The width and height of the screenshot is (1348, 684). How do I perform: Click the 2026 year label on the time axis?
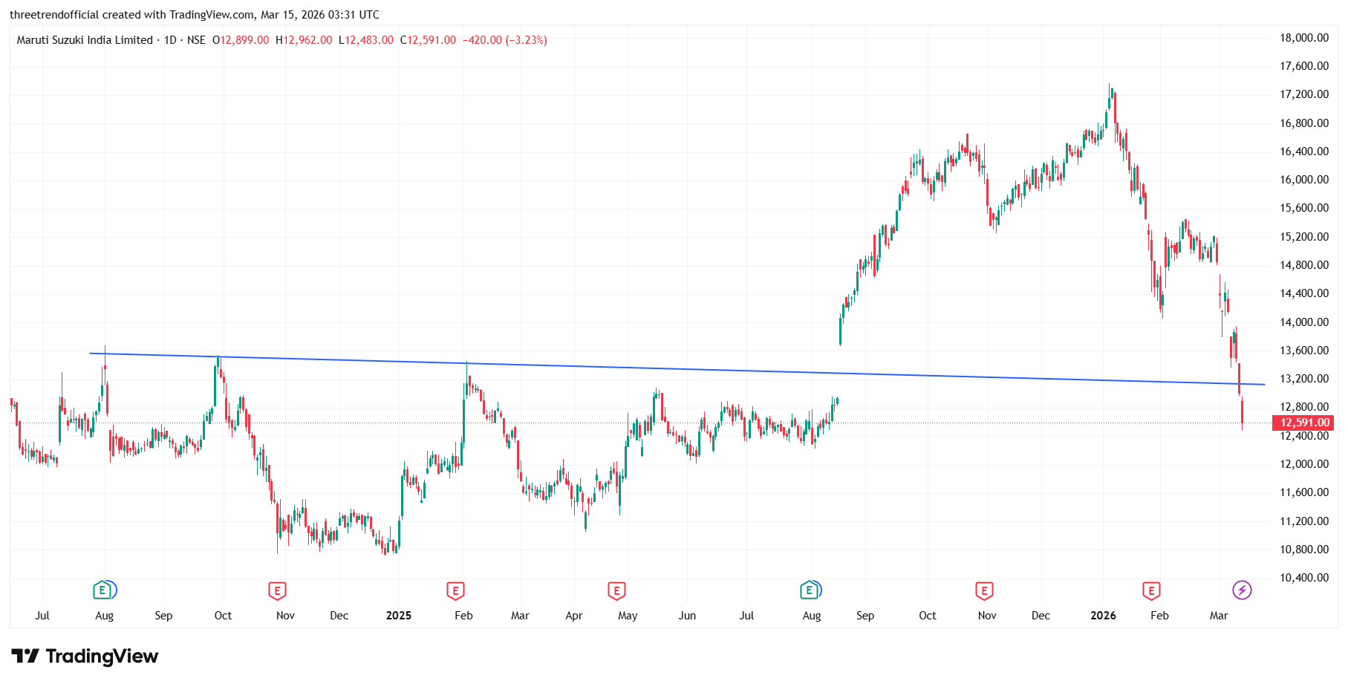coord(1104,616)
